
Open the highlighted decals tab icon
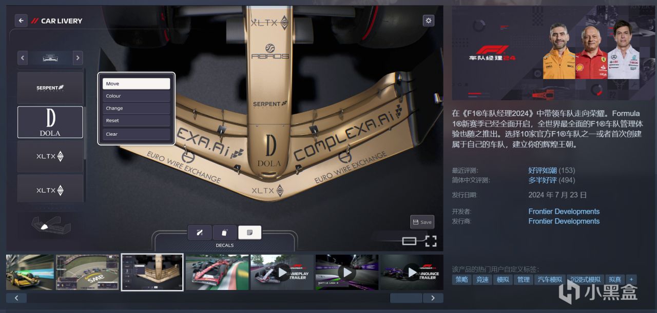250,233
